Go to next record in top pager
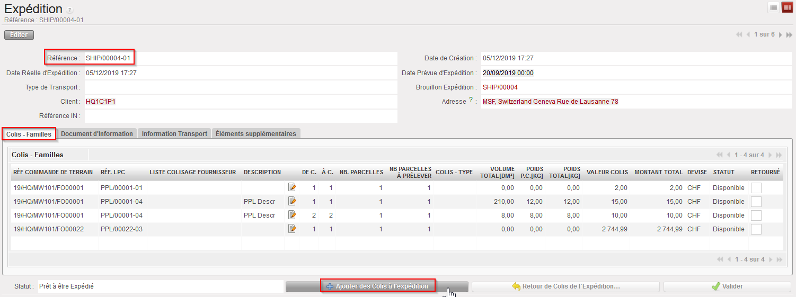 click(x=780, y=34)
